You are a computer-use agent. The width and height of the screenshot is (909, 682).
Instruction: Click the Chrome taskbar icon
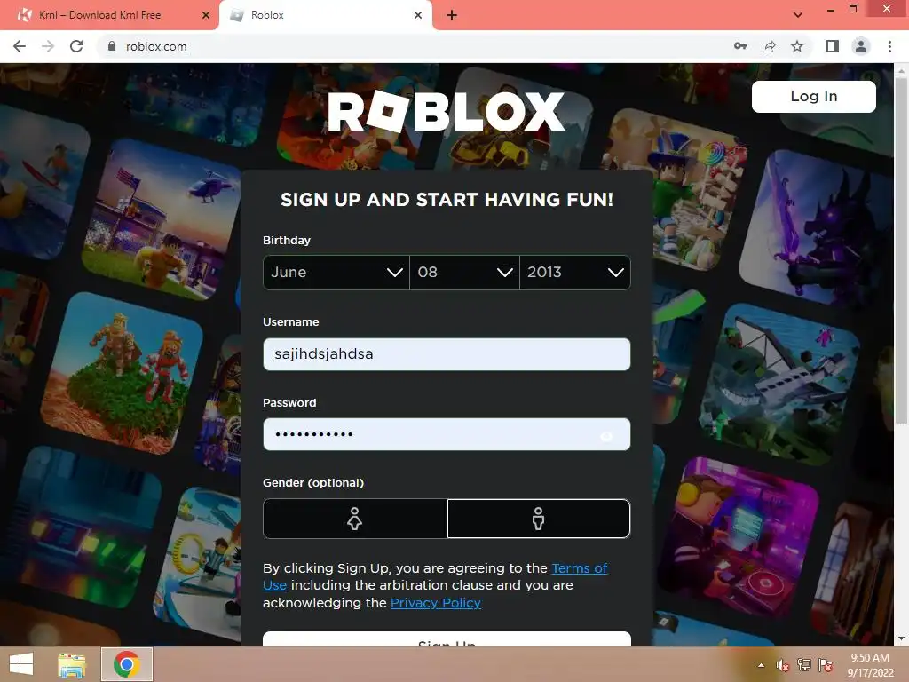127,664
